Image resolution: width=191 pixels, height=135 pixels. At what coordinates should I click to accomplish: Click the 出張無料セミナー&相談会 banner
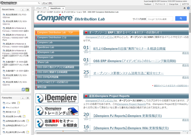pos(57,123)
